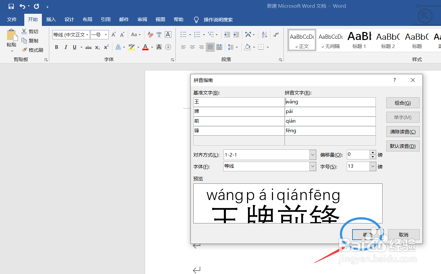Switch to the 引用 tab

[x=106, y=20]
